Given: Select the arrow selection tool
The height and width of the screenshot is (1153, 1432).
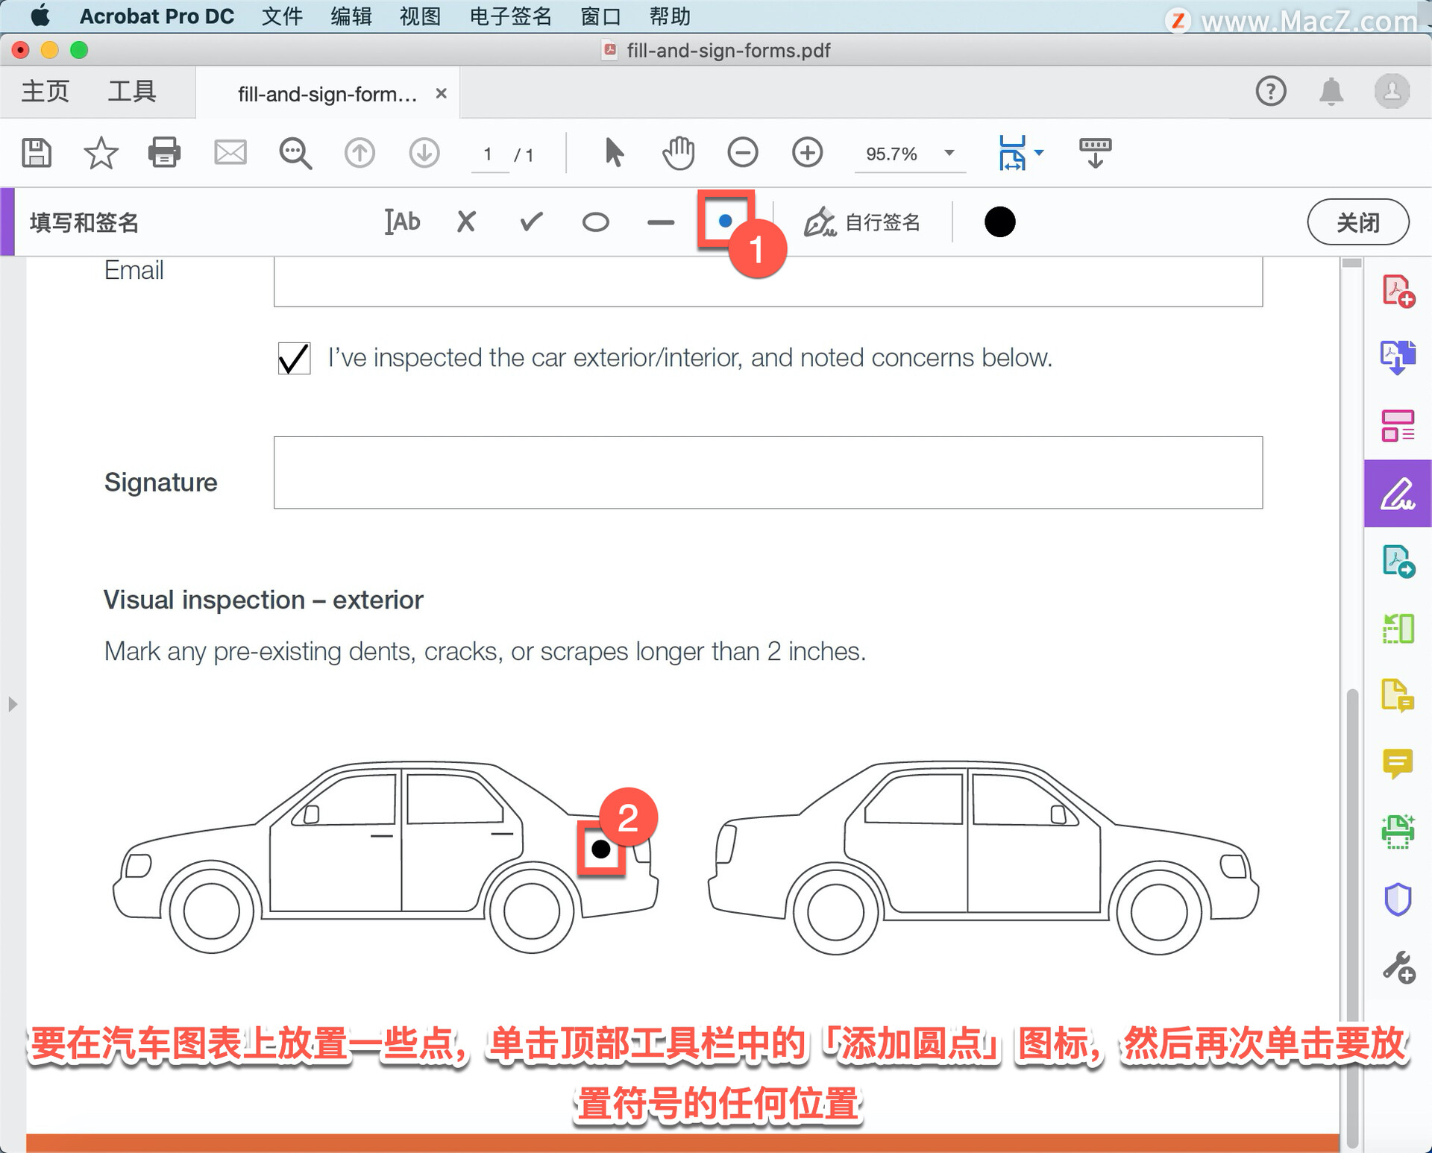Looking at the screenshot, I should pyautogui.click(x=614, y=153).
